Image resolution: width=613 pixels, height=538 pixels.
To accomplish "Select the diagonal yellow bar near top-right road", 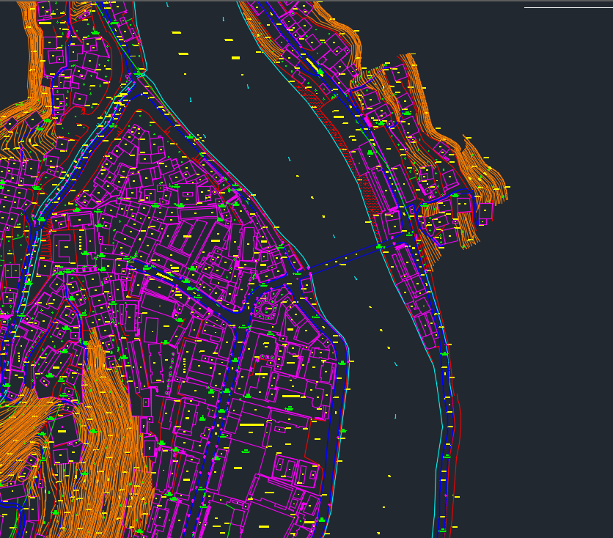I will (314, 67).
